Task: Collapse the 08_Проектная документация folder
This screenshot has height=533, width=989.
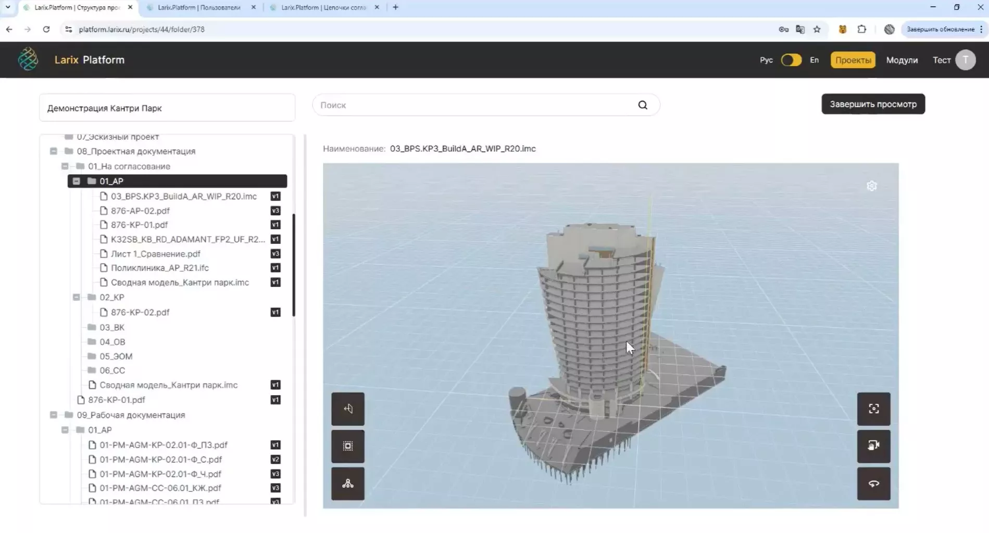Action: click(x=54, y=151)
